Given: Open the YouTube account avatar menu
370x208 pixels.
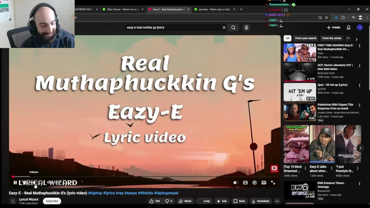Looking at the screenshot, I should pyautogui.click(x=360, y=27).
